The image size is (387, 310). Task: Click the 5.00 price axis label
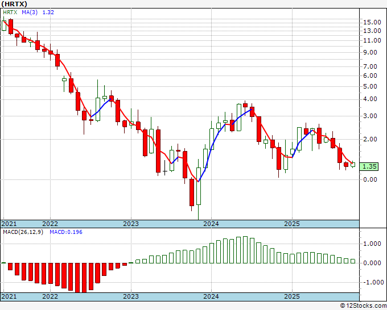(x=370, y=87)
